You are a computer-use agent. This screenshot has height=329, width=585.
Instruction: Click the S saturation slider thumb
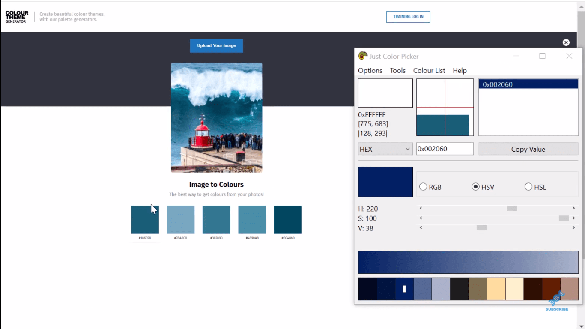(564, 218)
